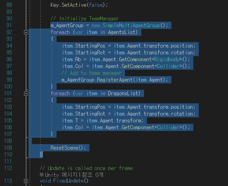Viewport: 228px width, 186px height.
Task: Click 'Key.SetActive(false);' on line 88
Action: (79, 5)
